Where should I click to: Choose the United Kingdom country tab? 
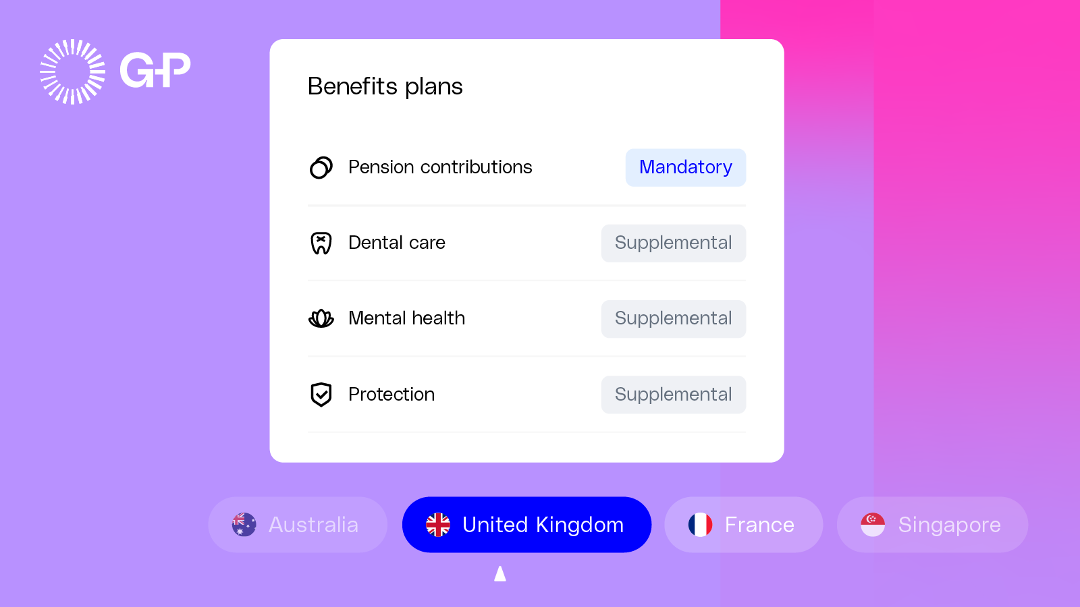pyautogui.click(x=526, y=525)
